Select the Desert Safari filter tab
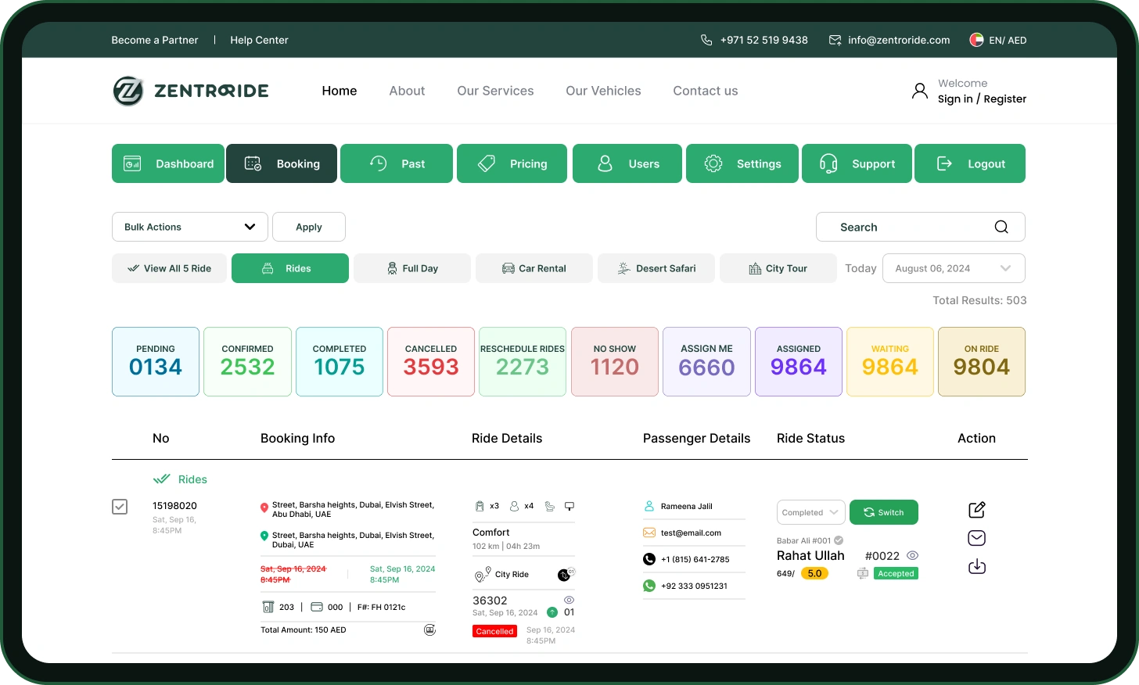 tap(656, 268)
